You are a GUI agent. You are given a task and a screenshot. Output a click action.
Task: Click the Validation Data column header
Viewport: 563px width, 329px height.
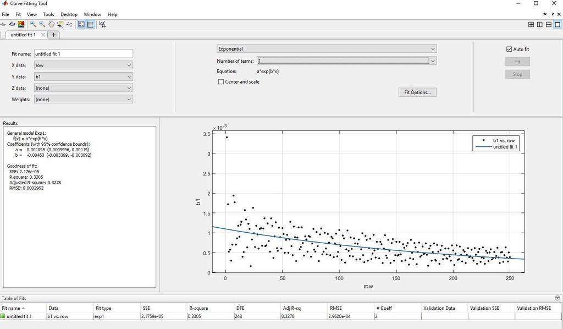point(444,308)
